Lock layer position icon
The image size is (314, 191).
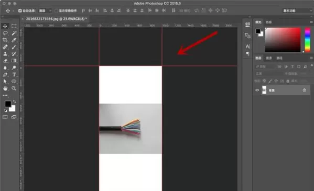tap(276, 81)
